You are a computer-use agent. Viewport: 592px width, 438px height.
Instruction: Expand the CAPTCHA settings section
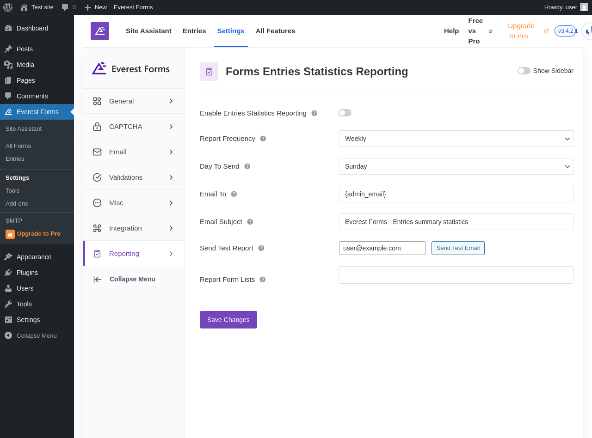(x=134, y=127)
